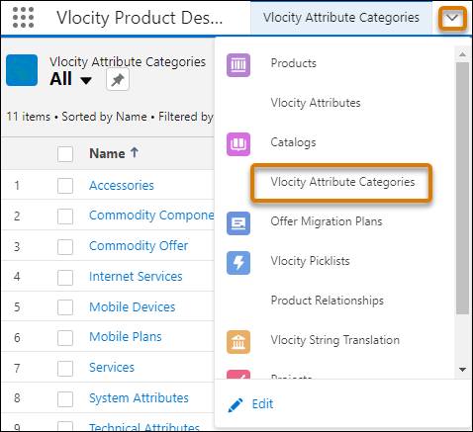The image size is (473, 432).
Task: Check the Mobile Devices row checkbox
Action: [x=65, y=307]
